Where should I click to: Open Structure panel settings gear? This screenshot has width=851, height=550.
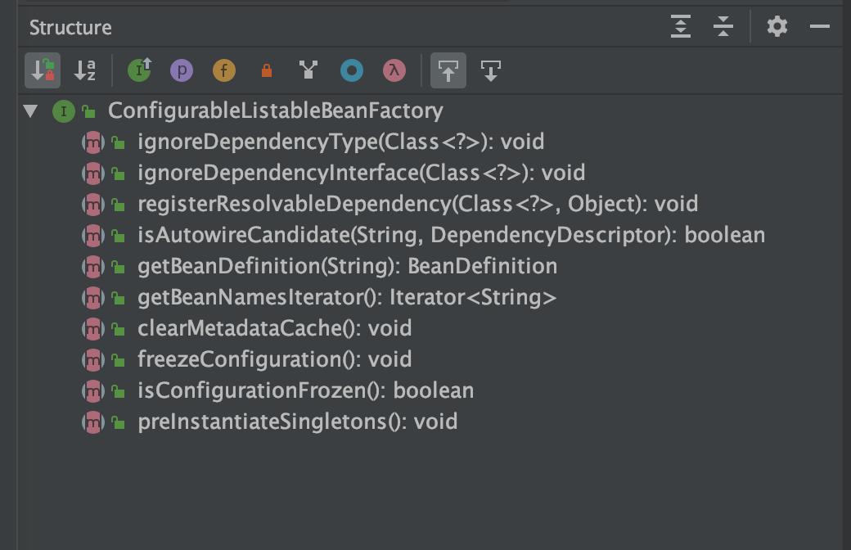(777, 27)
